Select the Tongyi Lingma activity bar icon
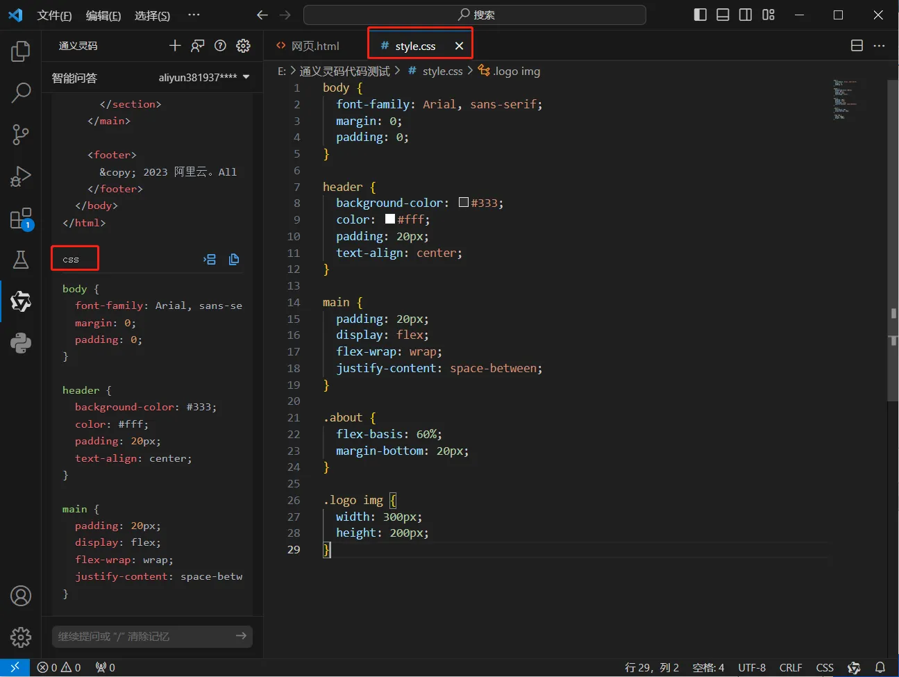 tap(21, 301)
